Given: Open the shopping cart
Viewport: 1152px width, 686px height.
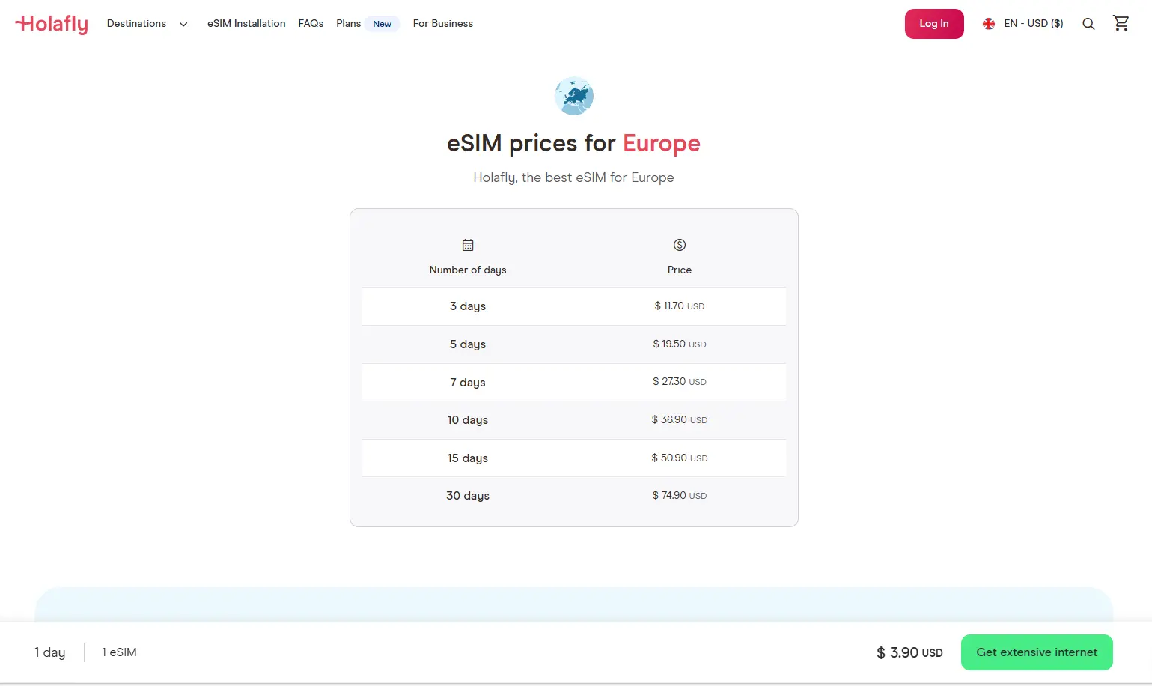Looking at the screenshot, I should 1121,23.
